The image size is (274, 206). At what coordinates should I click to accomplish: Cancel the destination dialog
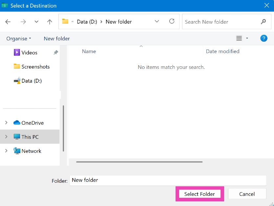tap(247, 194)
